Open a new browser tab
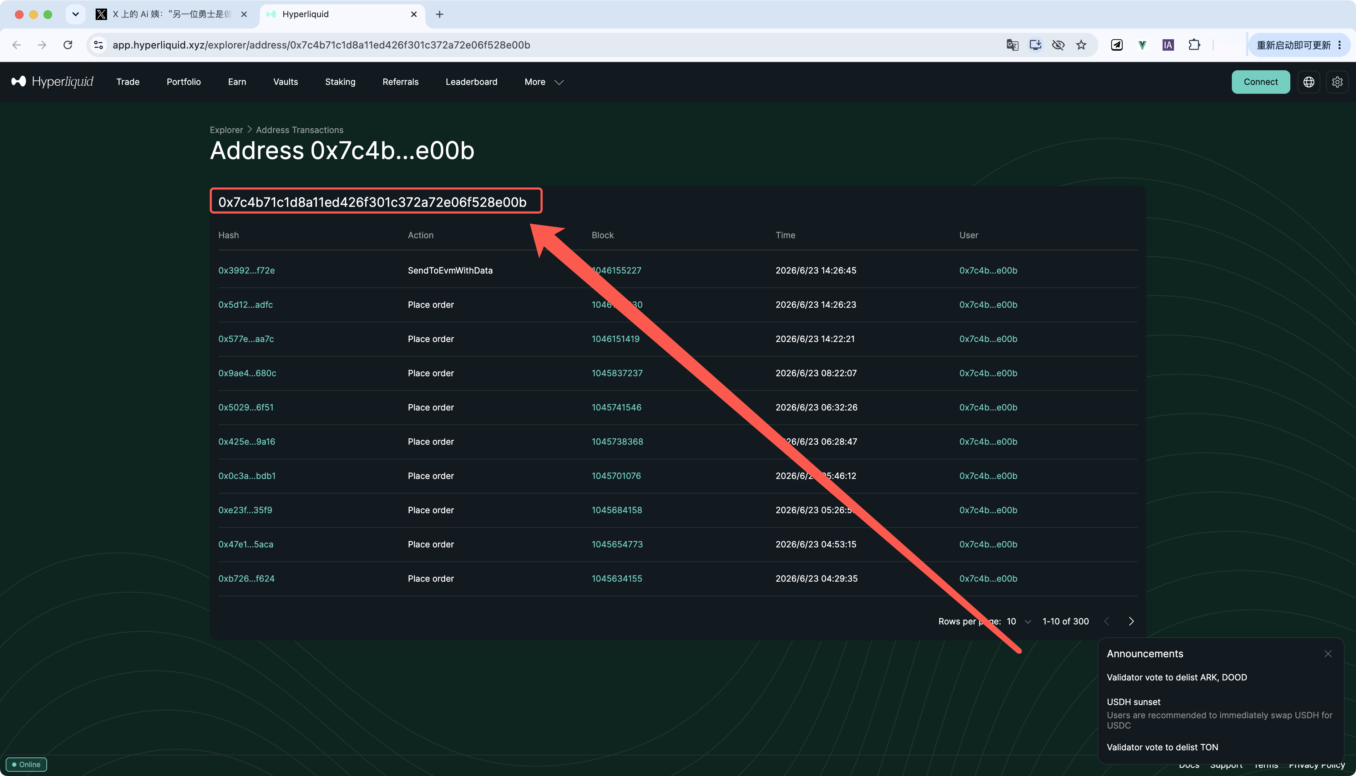Viewport: 1356px width, 776px height. pyautogui.click(x=439, y=14)
